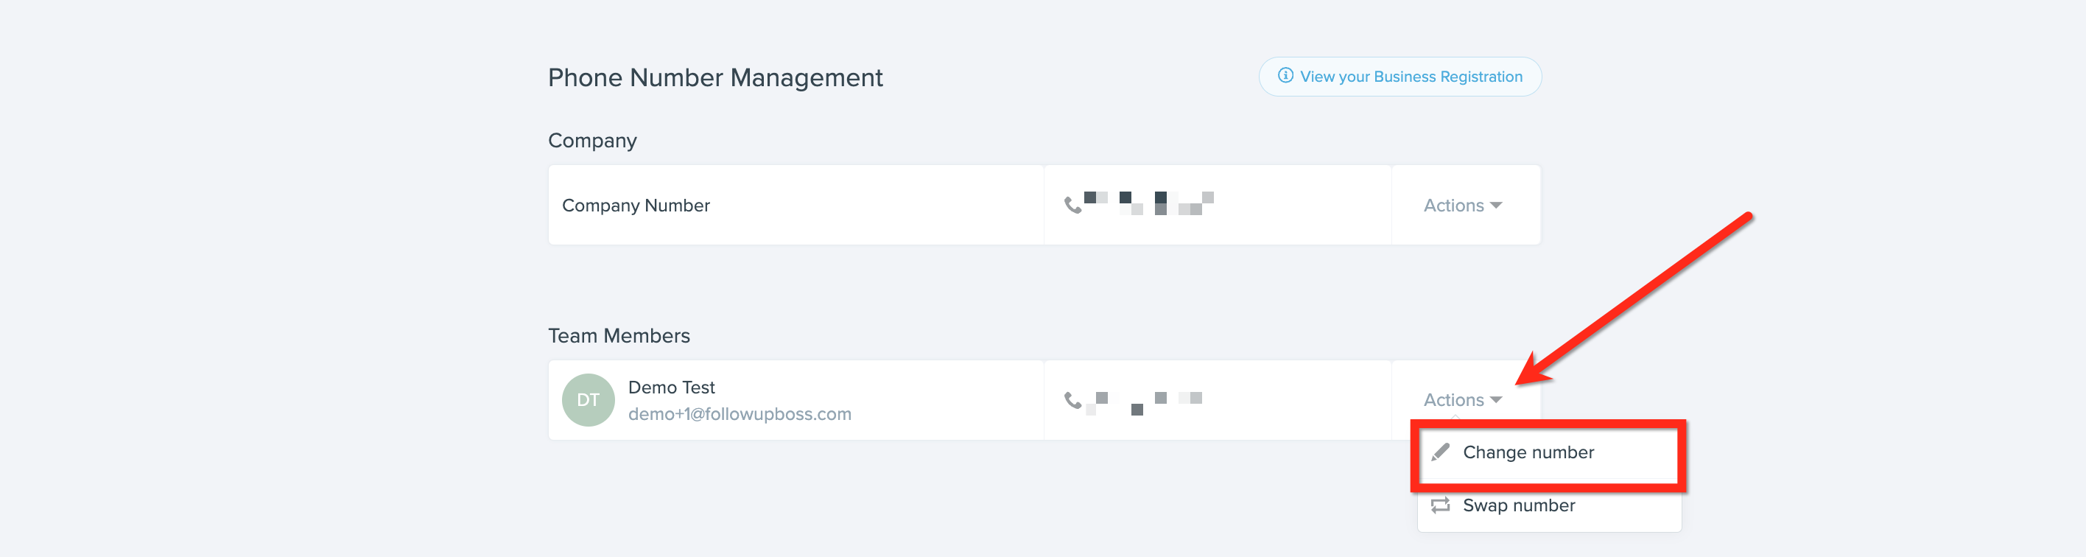Click the phone icon in Demo Test row
Screen dimensions: 2086x557
point(1073,400)
